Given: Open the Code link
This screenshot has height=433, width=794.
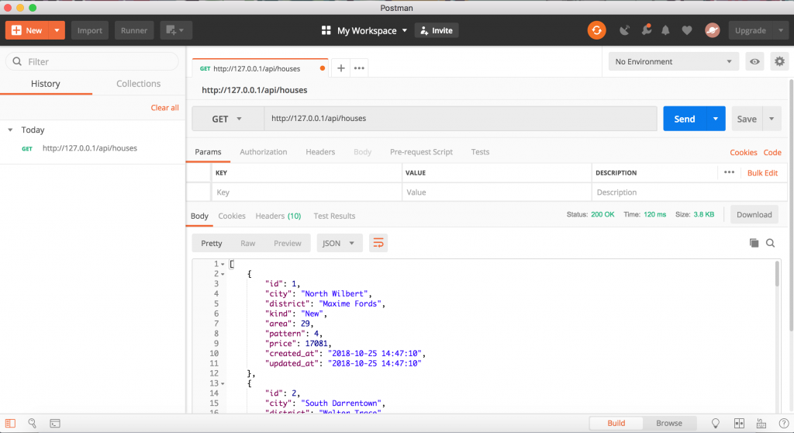Looking at the screenshot, I should click(x=772, y=152).
